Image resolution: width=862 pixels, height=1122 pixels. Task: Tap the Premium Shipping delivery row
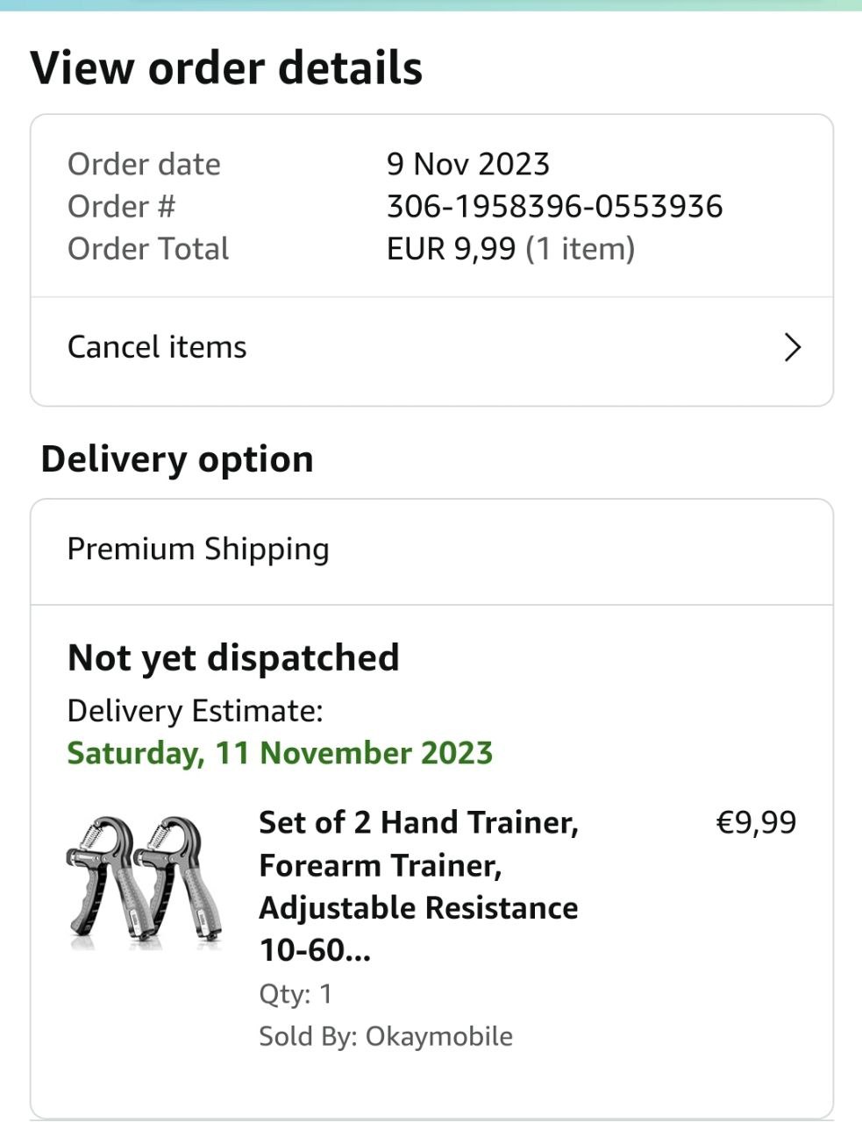coord(198,550)
